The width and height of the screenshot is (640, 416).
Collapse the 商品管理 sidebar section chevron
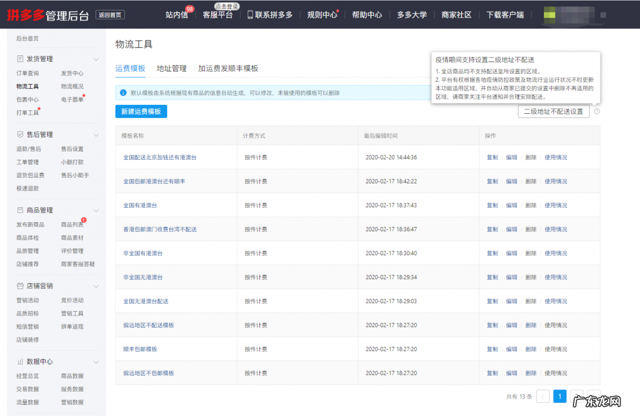(96, 211)
